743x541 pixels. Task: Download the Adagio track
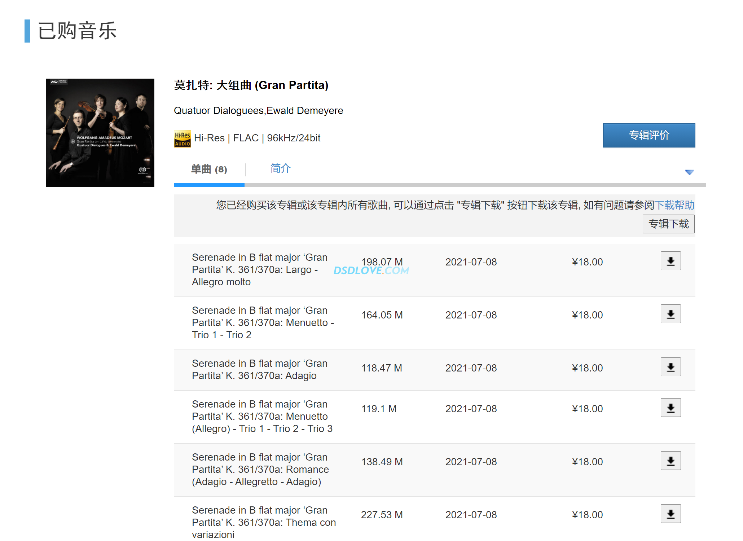671,367
